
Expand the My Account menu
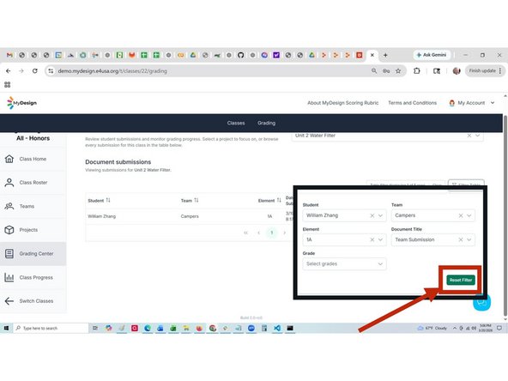tap(472, 103)
